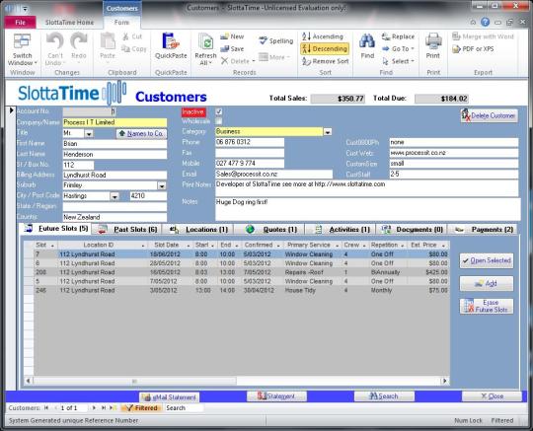The width and height of the screenshot is (533, 431).
Task: Open the Documents (0) tab
Action: pos(413,230)
